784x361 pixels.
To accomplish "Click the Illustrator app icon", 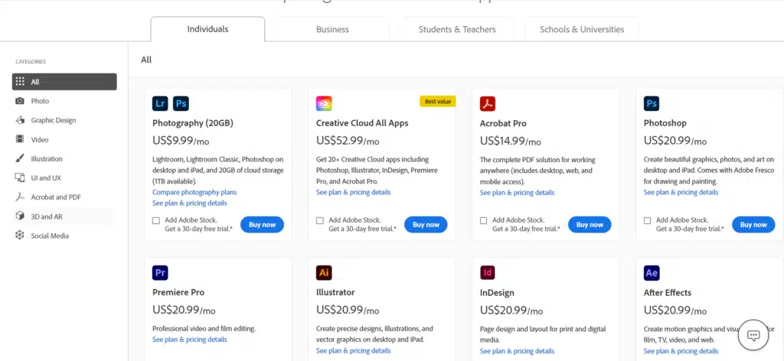I will point(324,273).
